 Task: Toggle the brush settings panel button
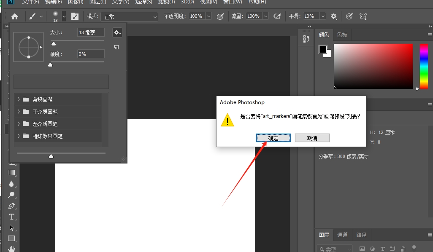[x=75, y=16]
